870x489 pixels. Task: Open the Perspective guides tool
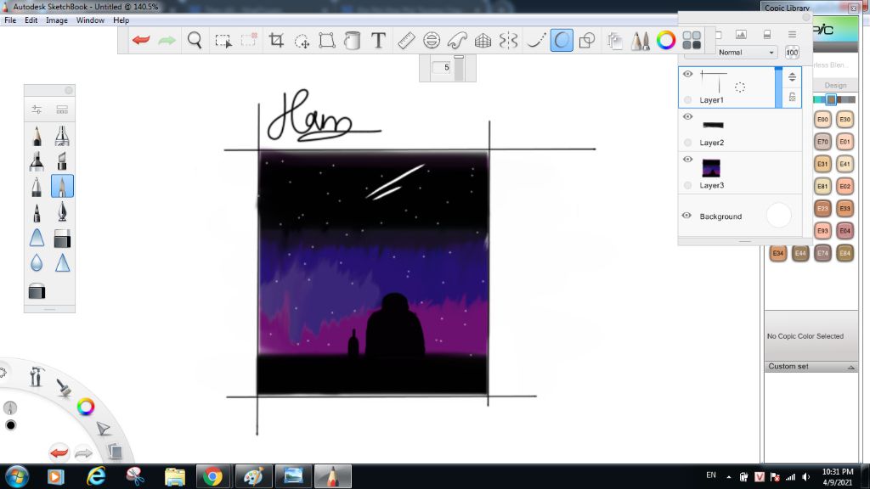click(483, 40)
